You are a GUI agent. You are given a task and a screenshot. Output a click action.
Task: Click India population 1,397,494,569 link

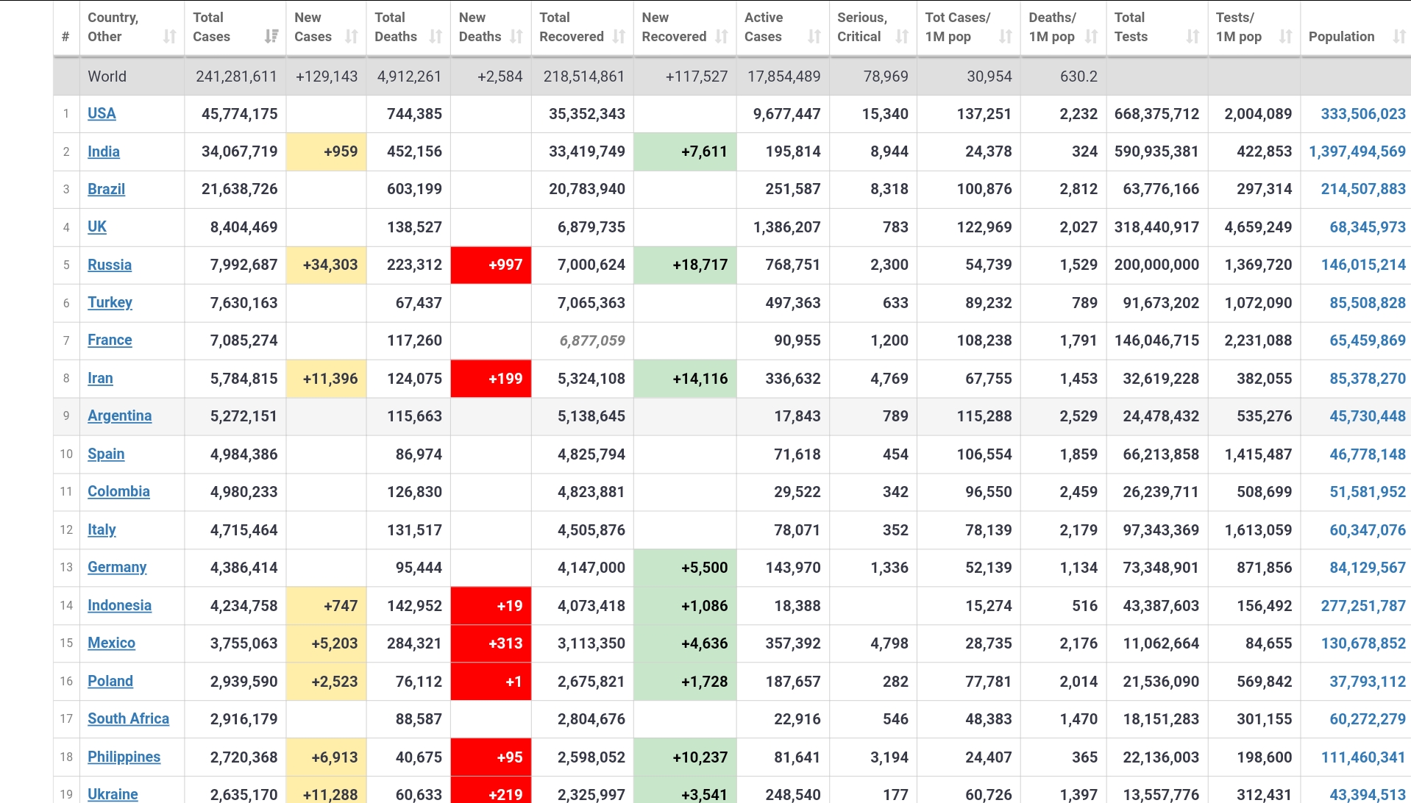[1357, 151]
